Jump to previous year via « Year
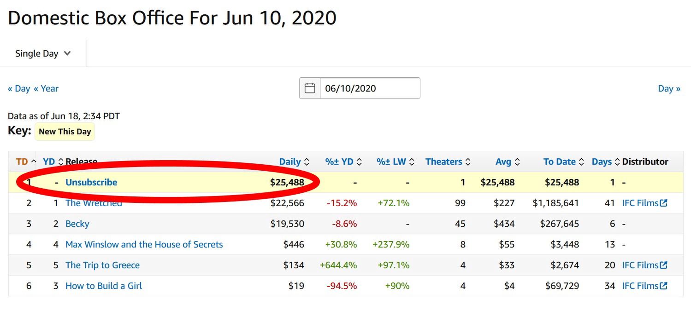691x317 pixels. coord(46,88)
